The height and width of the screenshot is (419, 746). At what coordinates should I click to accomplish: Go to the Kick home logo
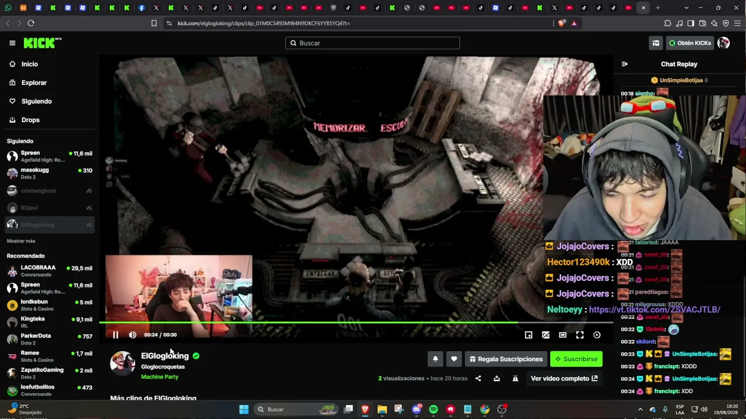pyautogui.click(x=42, y=42)
